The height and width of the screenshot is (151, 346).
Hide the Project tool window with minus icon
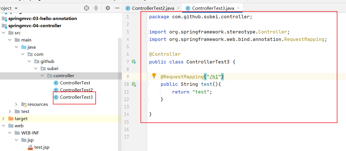click(117, 8)
